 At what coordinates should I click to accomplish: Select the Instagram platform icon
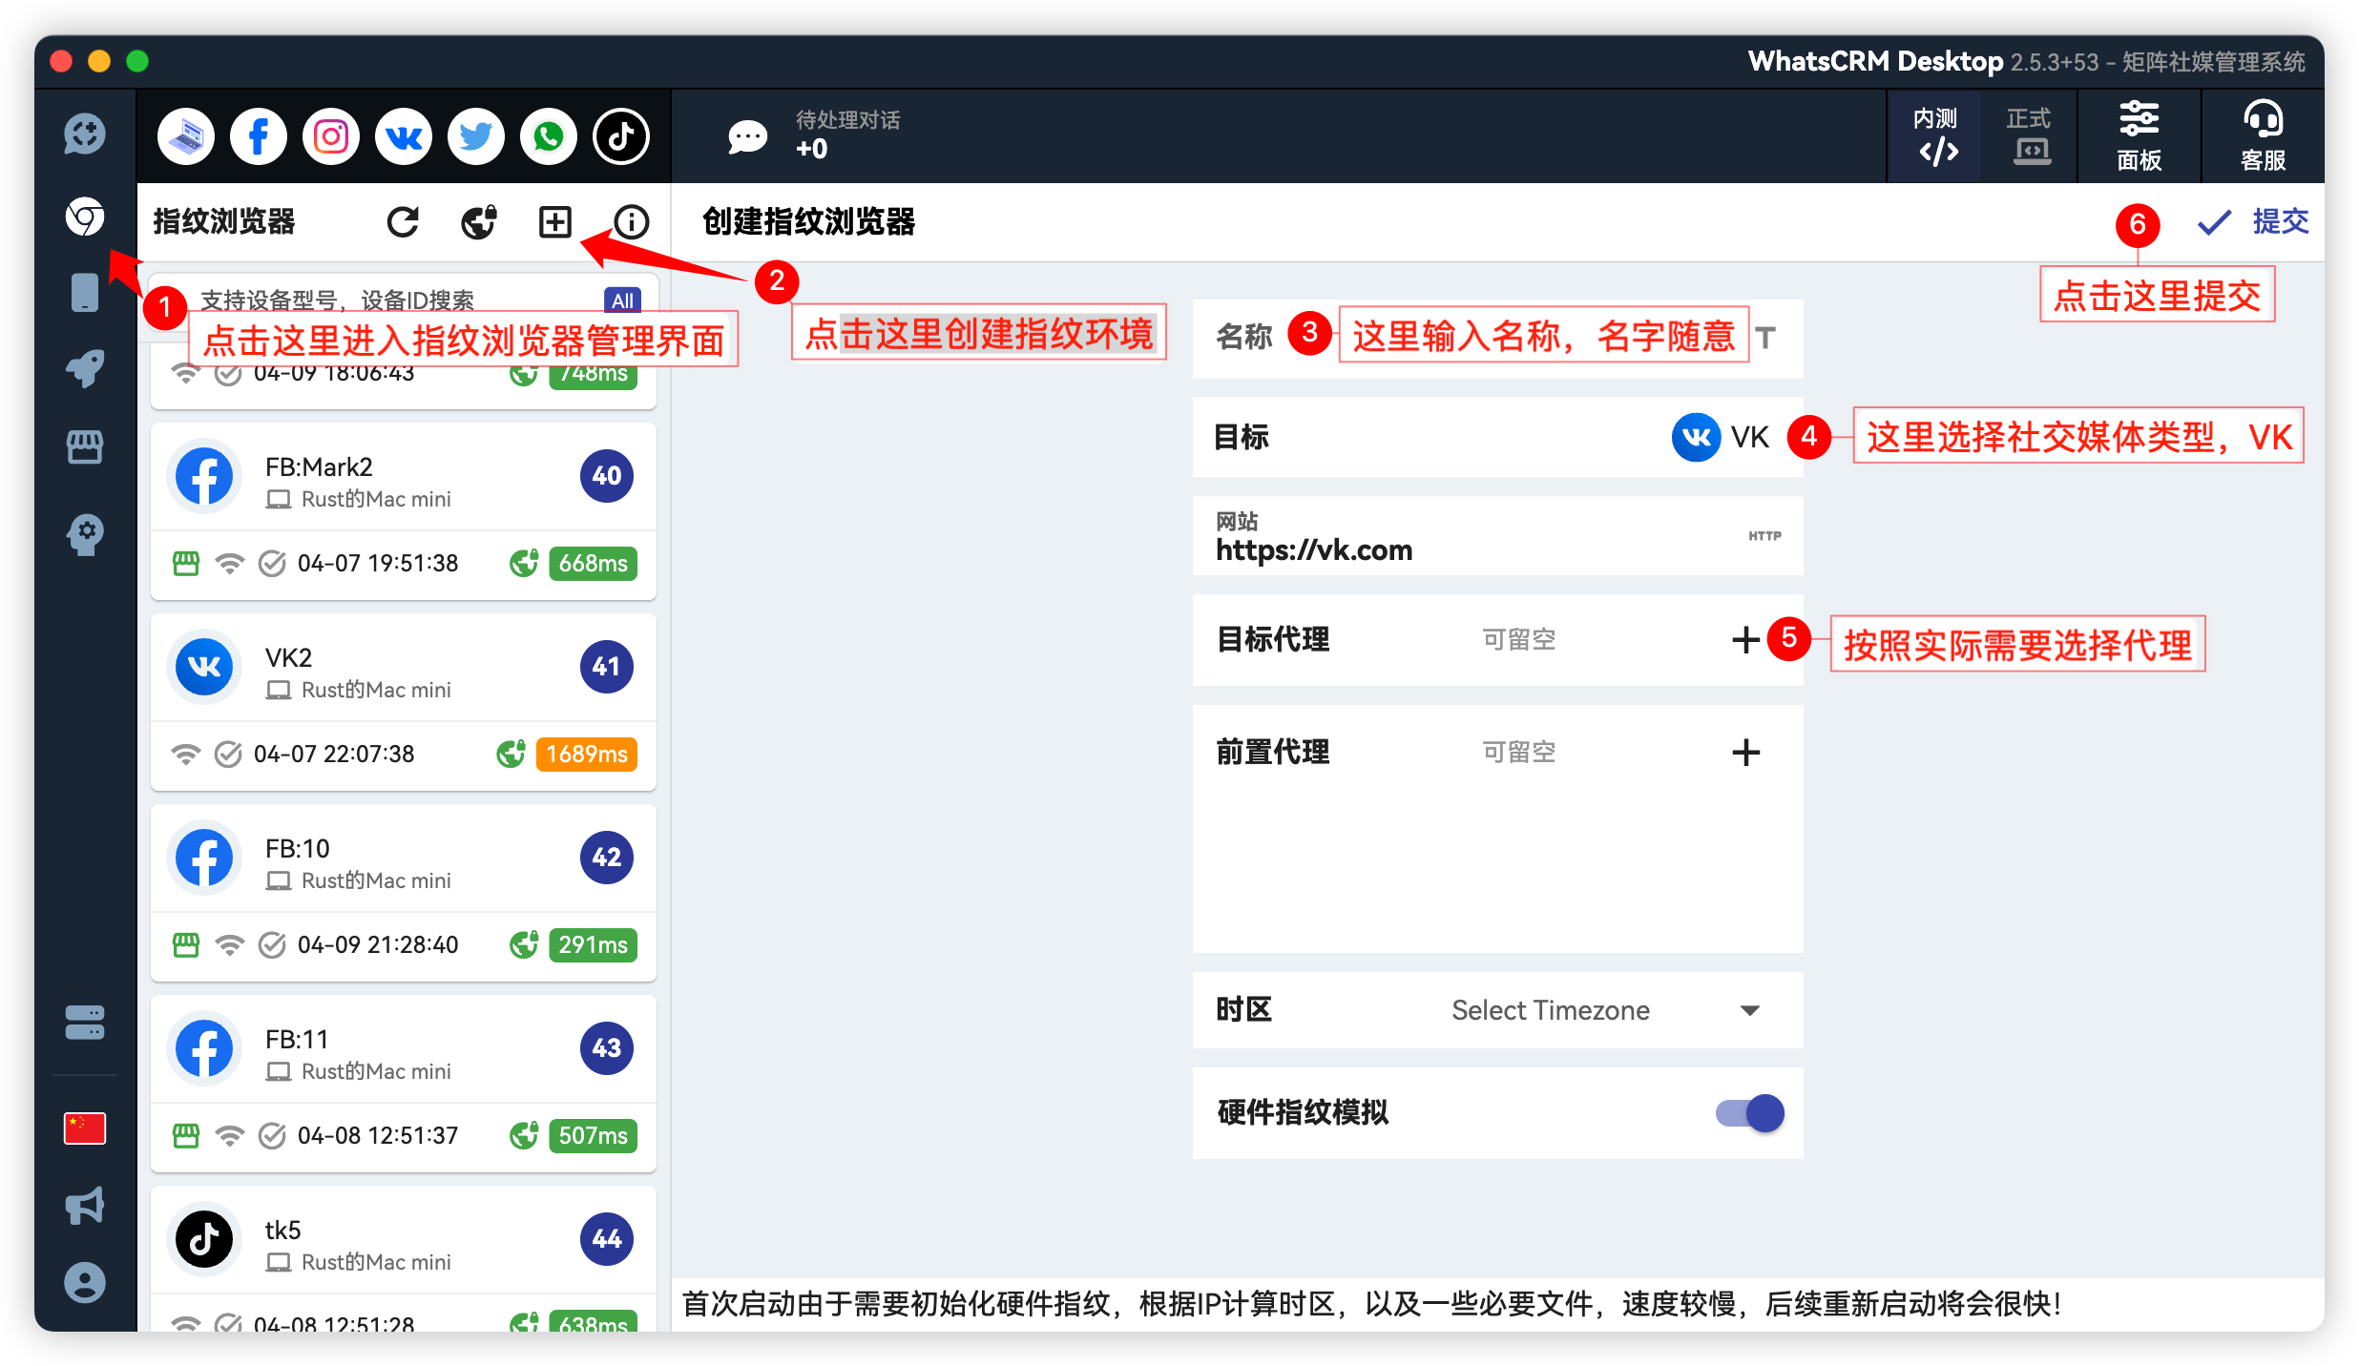tap(331, 136)
